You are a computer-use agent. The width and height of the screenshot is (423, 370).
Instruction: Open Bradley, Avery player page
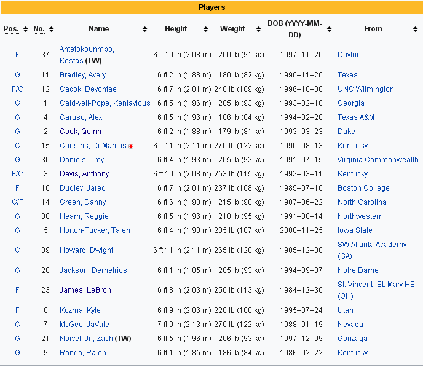click(x=82, y=75)
